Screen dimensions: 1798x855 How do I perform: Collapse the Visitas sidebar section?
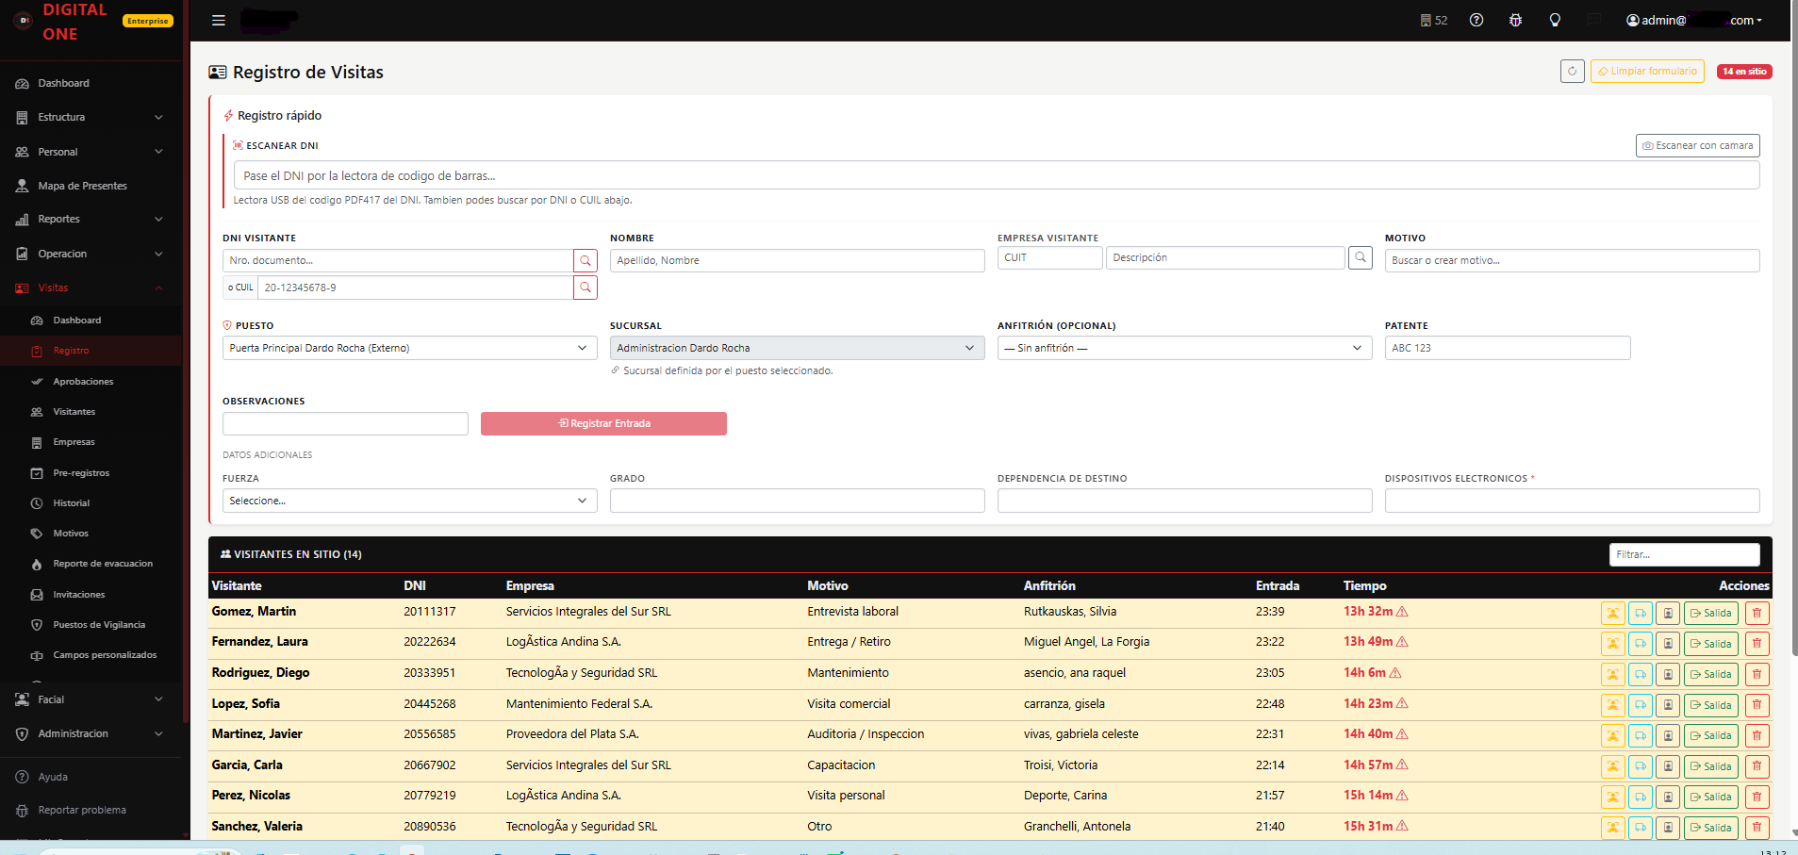click(x=91, y=288)
